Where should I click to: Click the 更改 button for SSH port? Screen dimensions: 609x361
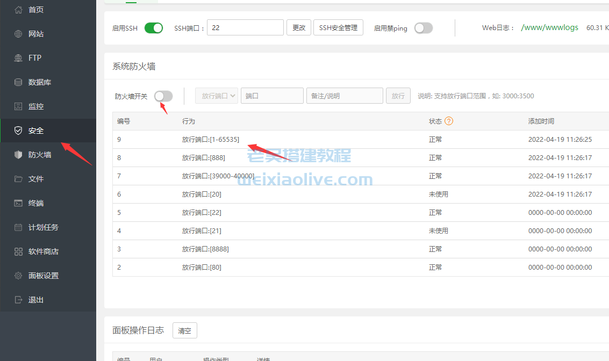pos(299,28)
